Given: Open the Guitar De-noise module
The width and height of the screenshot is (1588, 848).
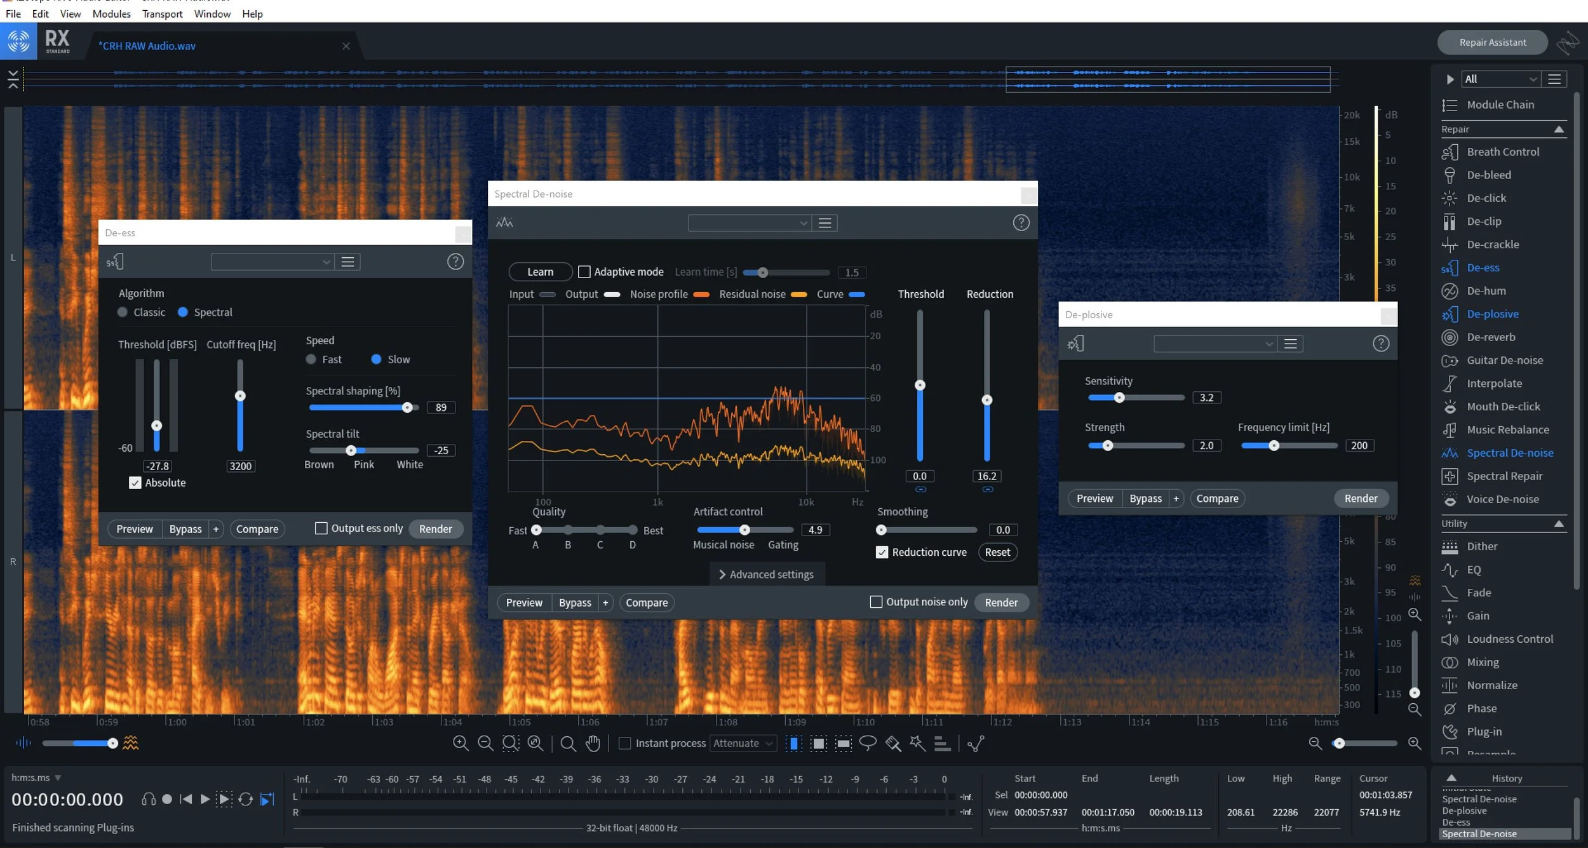Looking at the screenshot, I should 1505,360.
